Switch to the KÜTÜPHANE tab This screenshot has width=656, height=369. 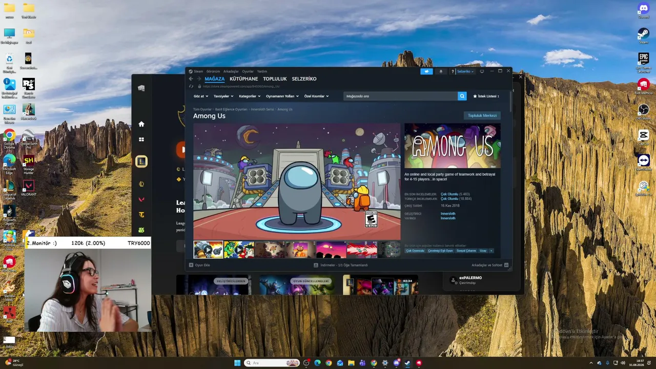tap(244, 79)
